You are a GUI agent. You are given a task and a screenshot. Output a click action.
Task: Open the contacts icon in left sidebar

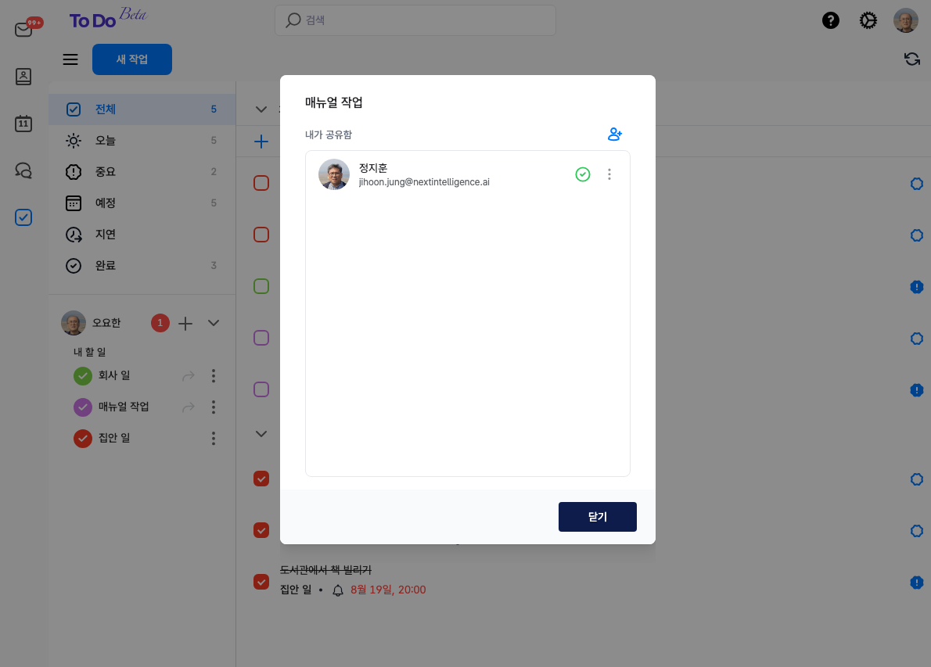(x=23, y=77)
